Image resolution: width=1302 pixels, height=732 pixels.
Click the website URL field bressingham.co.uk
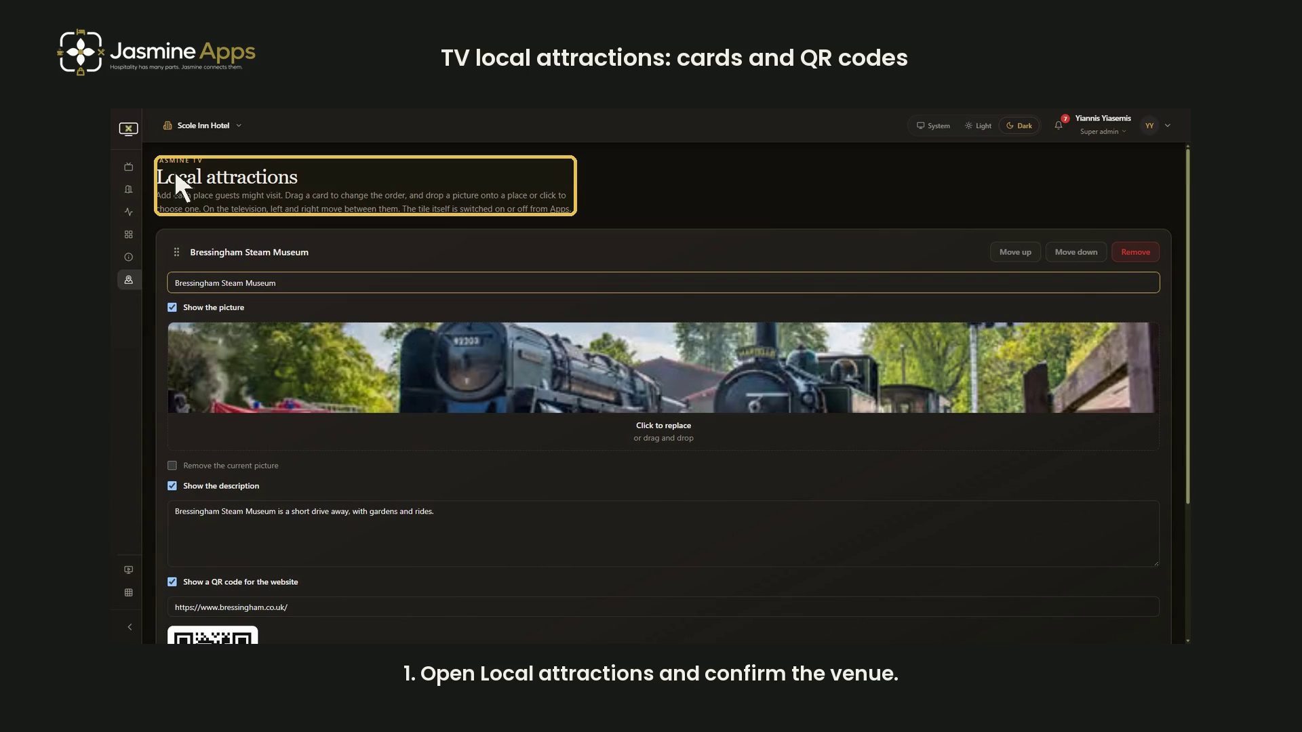pyautogui.click(x=663, y=607)
